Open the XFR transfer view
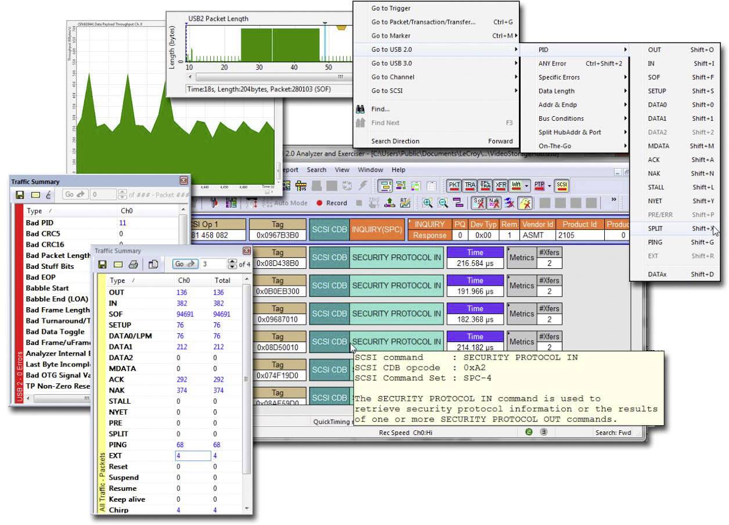729x525 pixels. pos(501,186)
